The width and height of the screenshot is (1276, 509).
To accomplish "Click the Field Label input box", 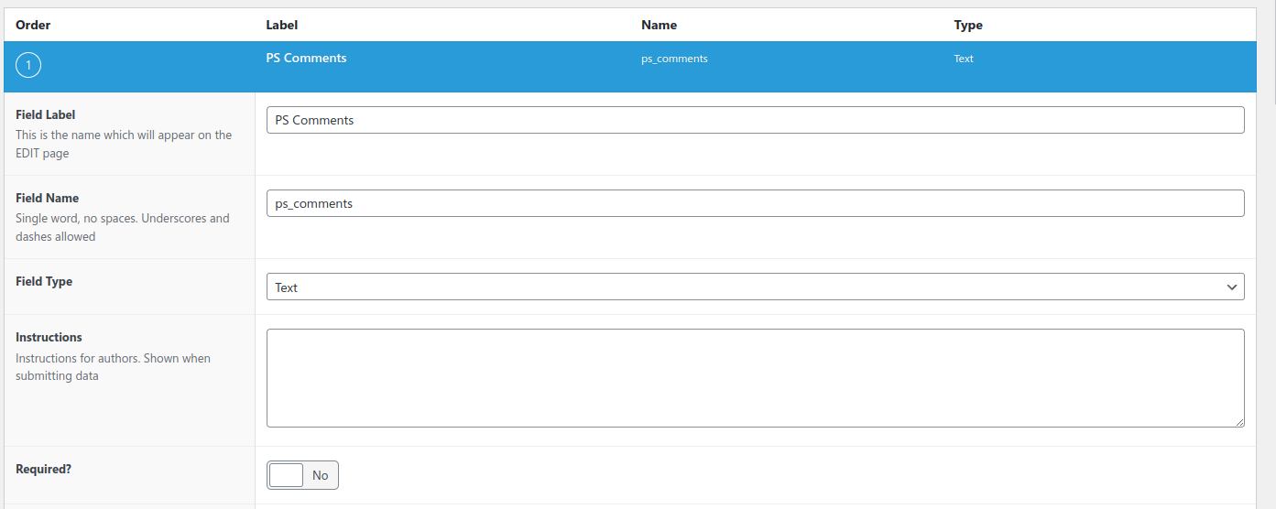I will click(755, 120).
